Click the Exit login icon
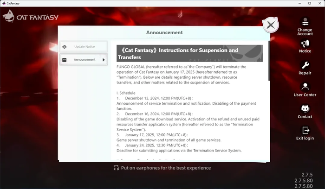 point(305,131)
